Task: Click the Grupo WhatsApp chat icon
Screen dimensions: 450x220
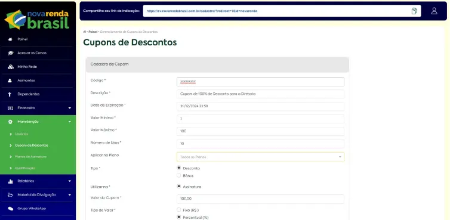Action: tap(11, 209)
